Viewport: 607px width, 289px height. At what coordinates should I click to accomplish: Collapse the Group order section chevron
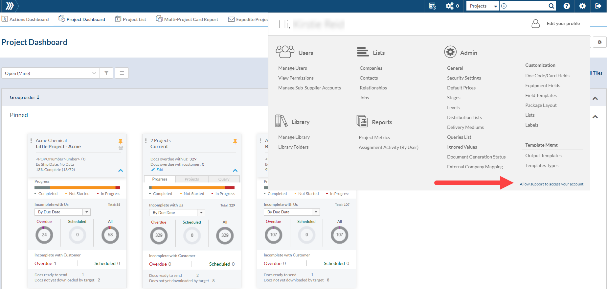(595, 98)
